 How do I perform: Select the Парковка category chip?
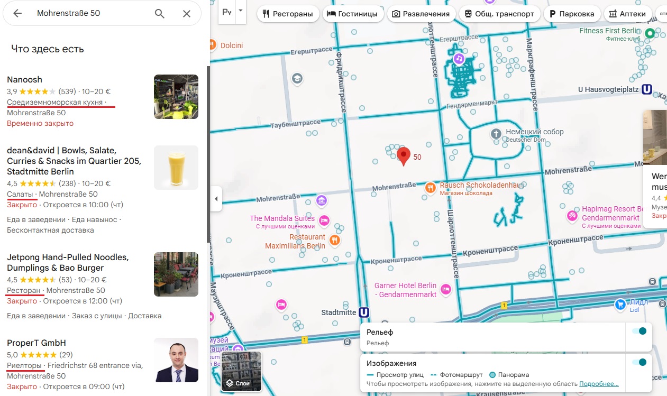[572, 14]
